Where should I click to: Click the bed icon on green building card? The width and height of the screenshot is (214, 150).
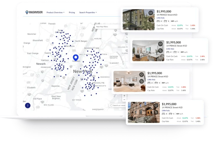coord(158,21)
